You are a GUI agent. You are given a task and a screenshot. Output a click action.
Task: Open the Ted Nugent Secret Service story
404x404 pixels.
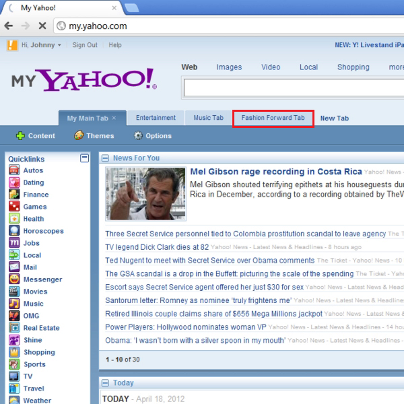click(x=210, y=260)
